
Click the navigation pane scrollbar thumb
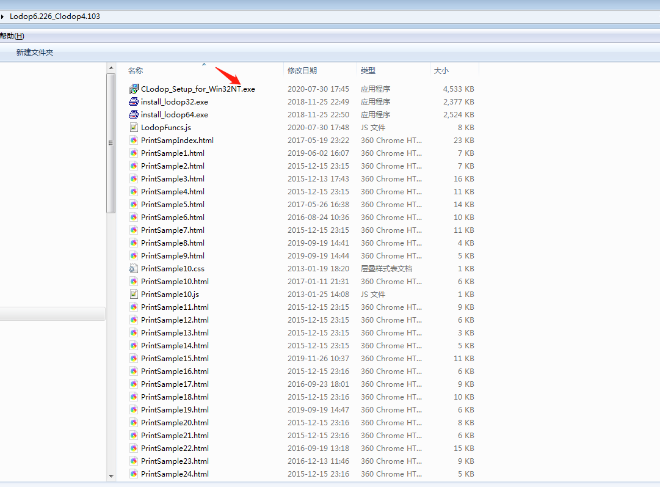tap(111, 143)
